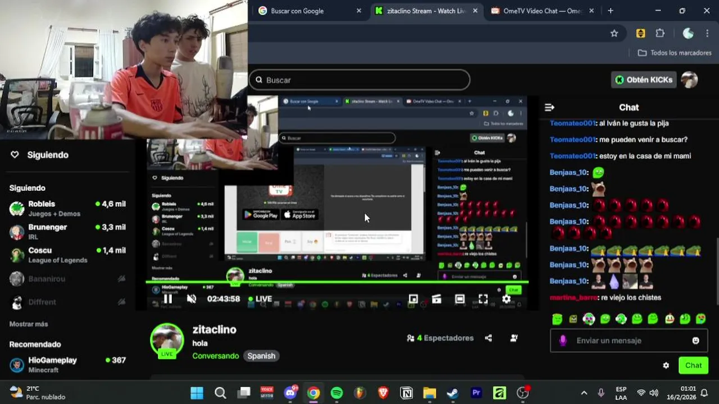Open FL Studio from the taskbar
Image resolution: width=719 pixels, height=404 pixels.
pos(359,393)
